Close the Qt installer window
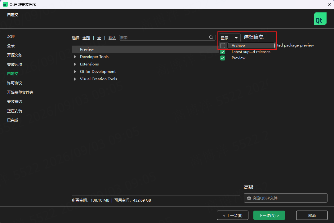The width and height of the screenshot is (334, 223). [x=330, y=4]
